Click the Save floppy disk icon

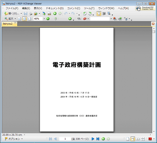[26, 14]
